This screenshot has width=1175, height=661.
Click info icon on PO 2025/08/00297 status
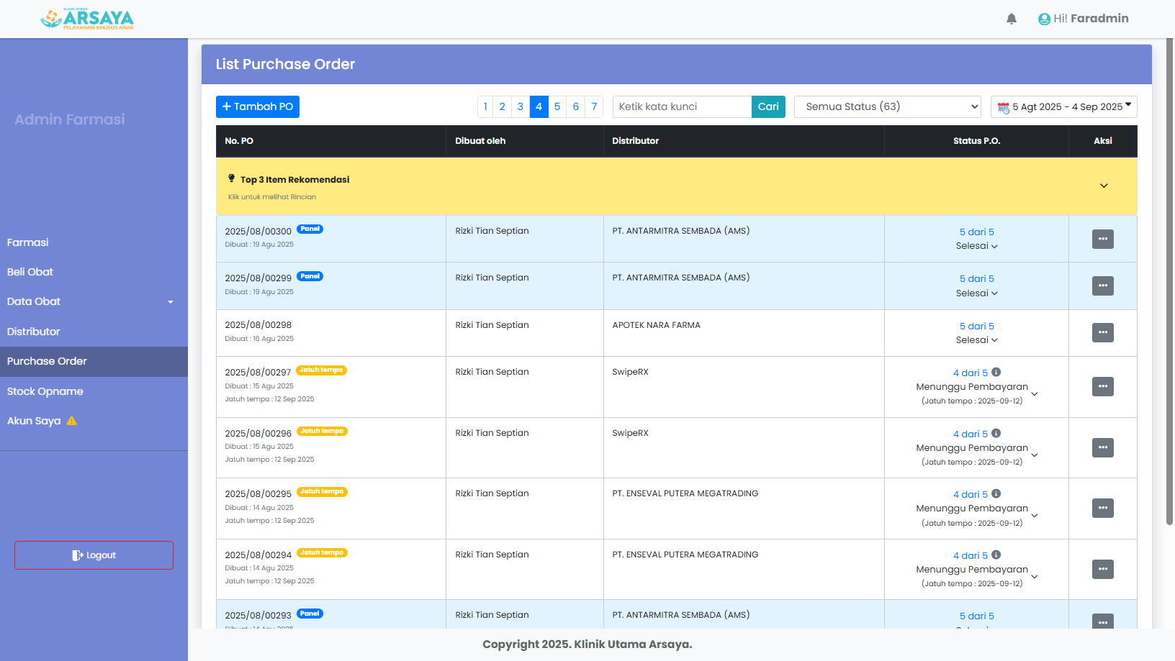(996, 372)
